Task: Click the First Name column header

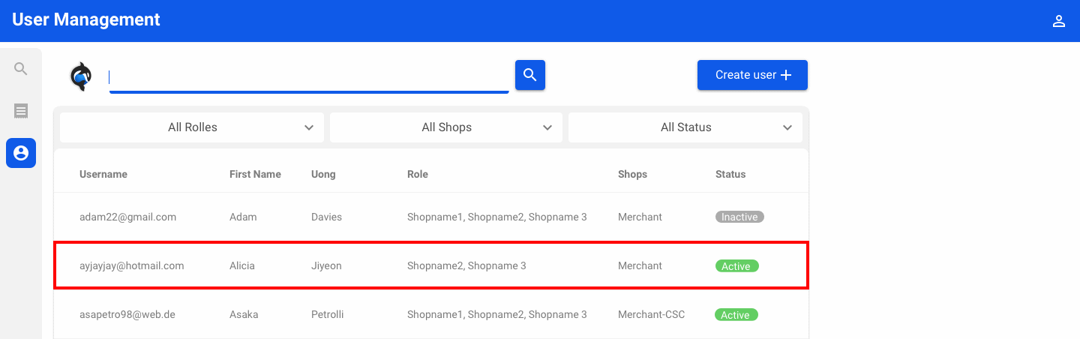Action: pyautogui.click(x=255, y=174)
